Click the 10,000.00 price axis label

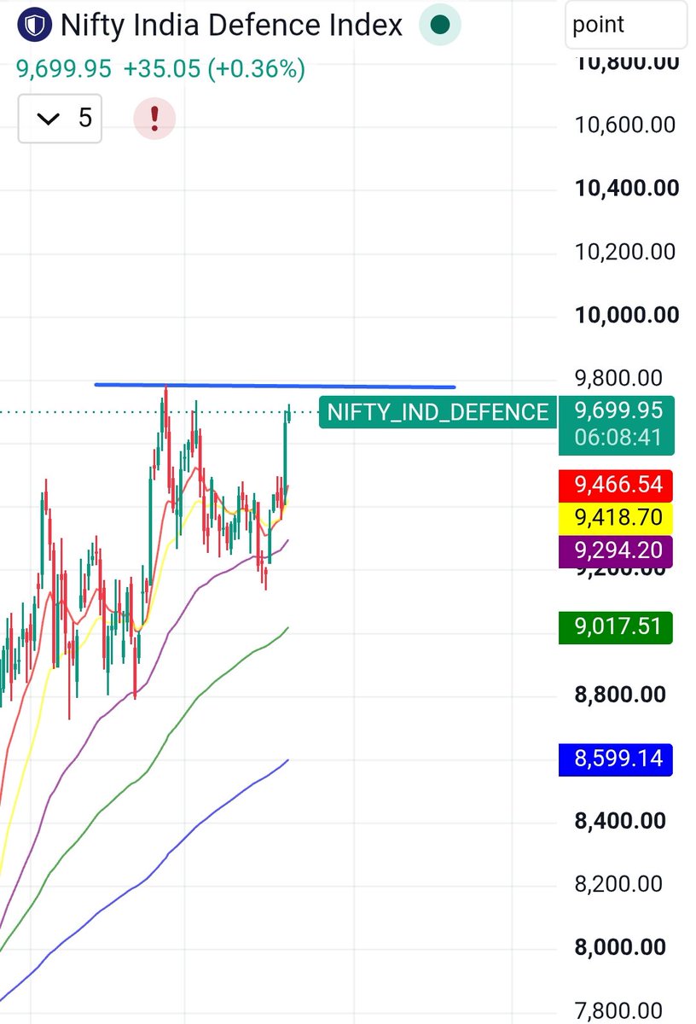point(627,315)
